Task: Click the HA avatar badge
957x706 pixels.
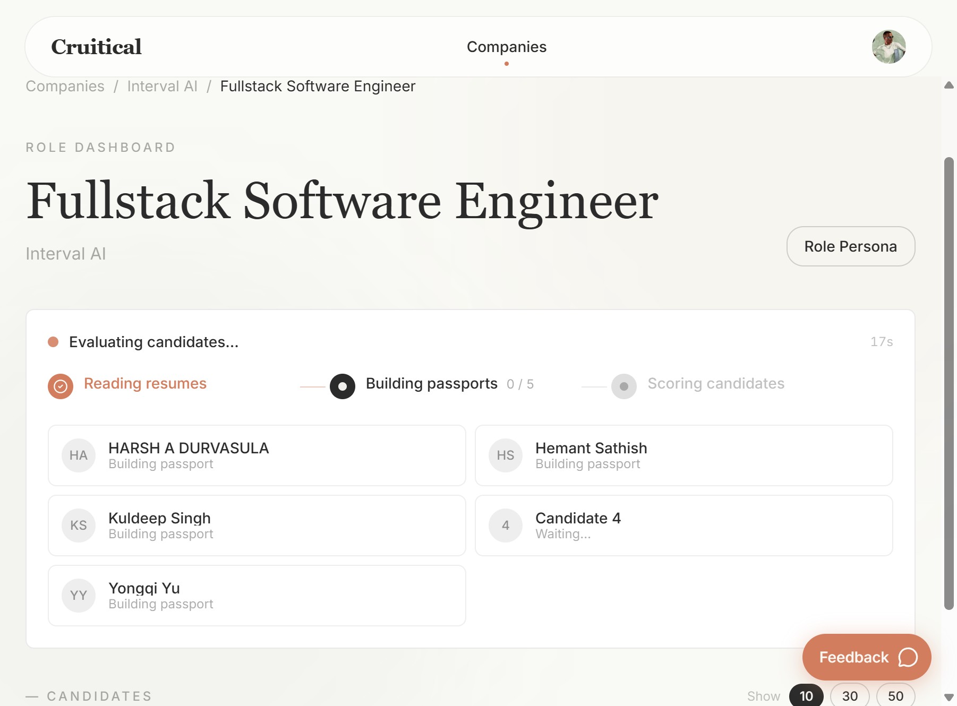Action: click(x=79, y=455)
